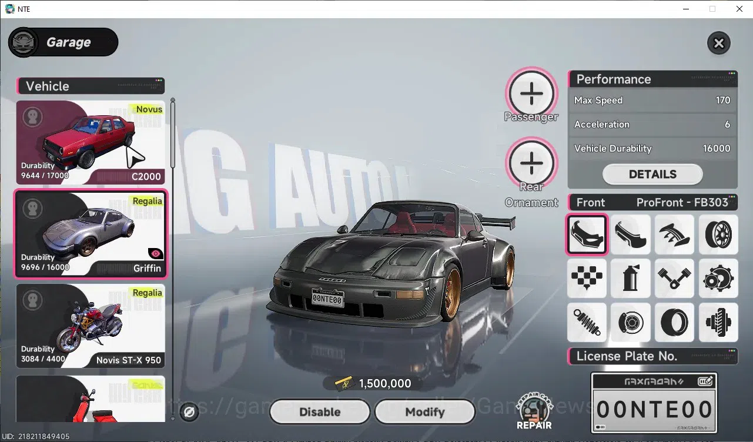Toggle the circular slash icon below vehicle list

coord(189,412)
